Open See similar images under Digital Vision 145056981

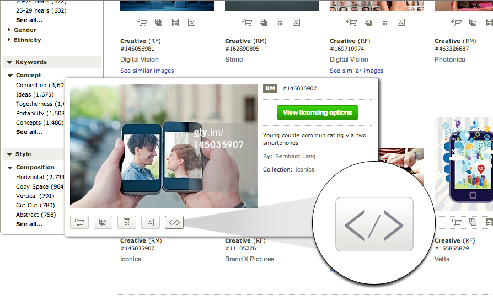click(x=147, y=71)
